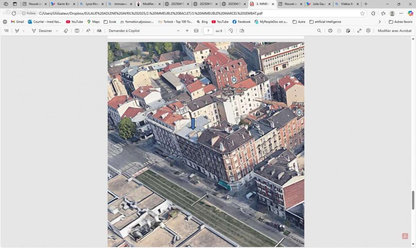The width and height of the screenshot is (416, 248).
Task: Click Modifier avec Acrobat
Action: click(x=395, y=30)
